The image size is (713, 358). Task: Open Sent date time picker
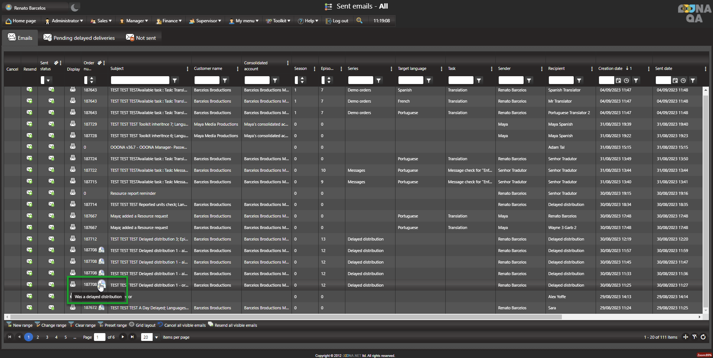683,80
